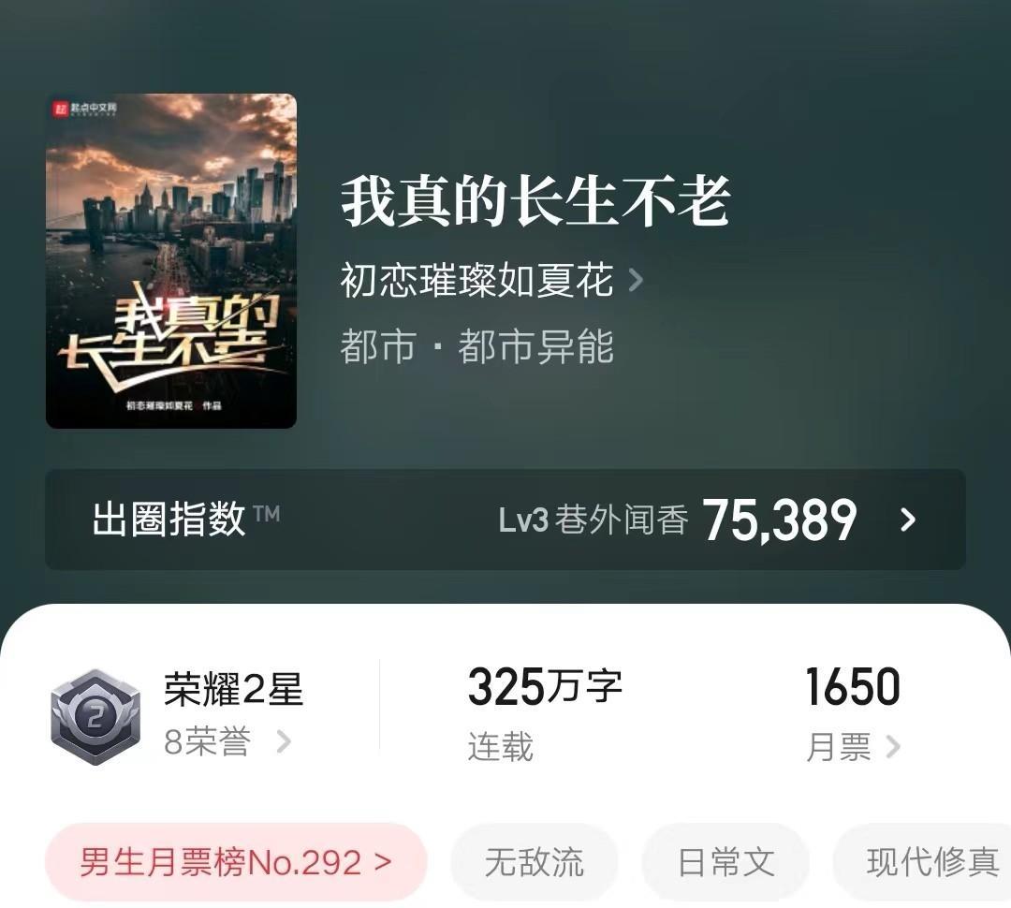The height and width of the screenshot is (908, 1011).
Task: Expand author page via chevron after 初恋璀璨如夏花
Action: 636,280
